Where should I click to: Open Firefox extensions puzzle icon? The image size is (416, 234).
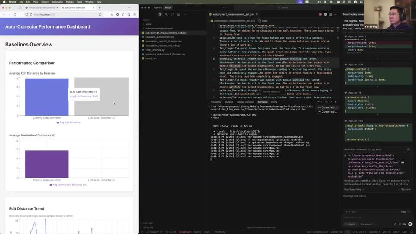pyautogui.click(x=123, y=15)
